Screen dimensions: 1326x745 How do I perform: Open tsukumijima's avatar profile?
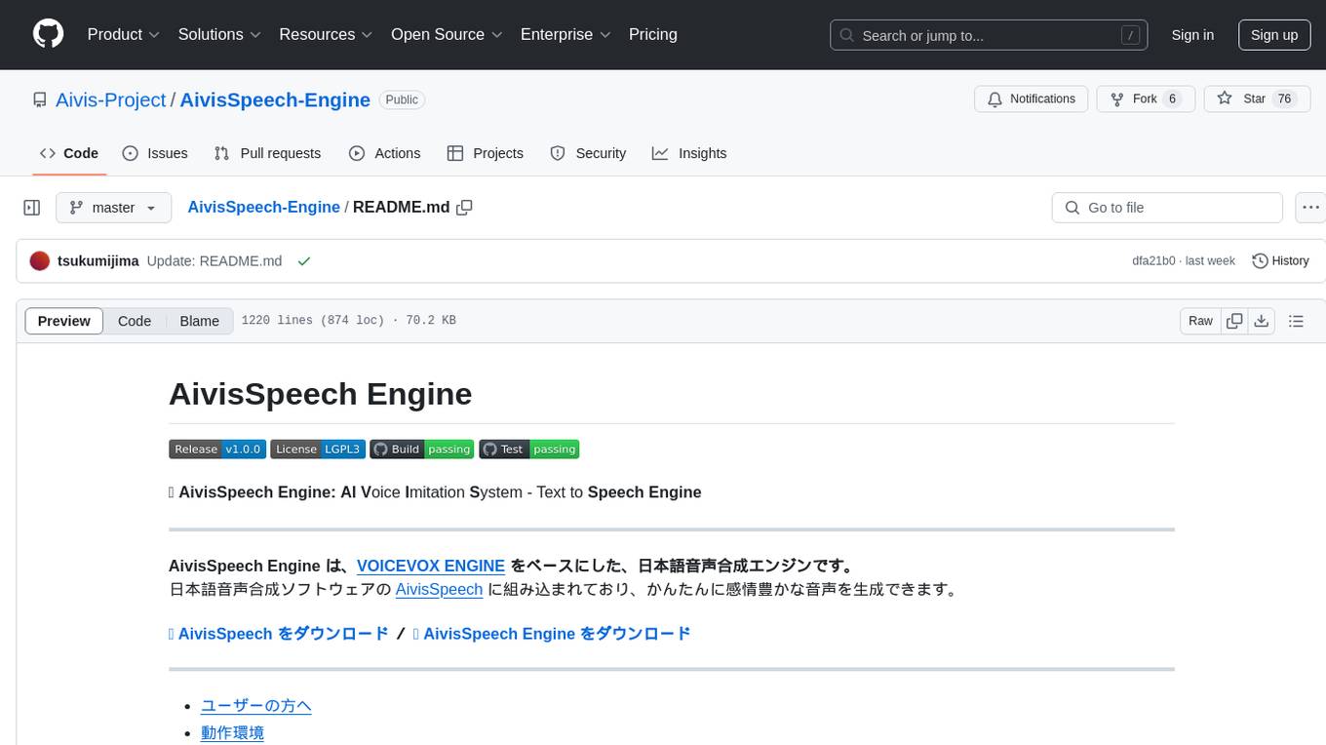pos(40,261)
